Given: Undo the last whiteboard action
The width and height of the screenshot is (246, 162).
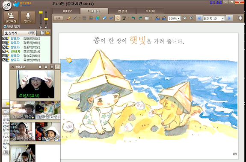Looking at the screenshot, I should point(133,18).
